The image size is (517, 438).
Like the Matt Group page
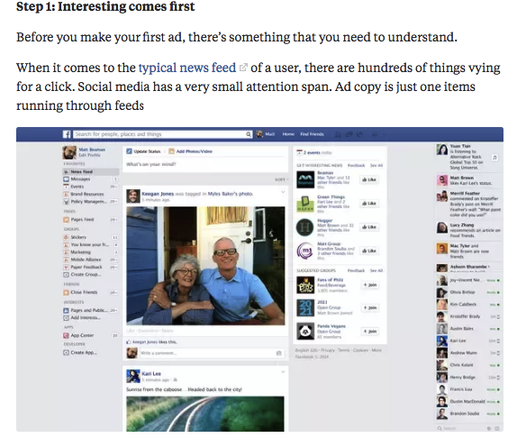click(x=369, y=251)
